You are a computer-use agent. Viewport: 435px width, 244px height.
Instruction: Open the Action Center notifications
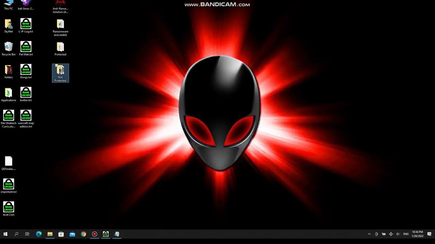(x=429, y=234)
